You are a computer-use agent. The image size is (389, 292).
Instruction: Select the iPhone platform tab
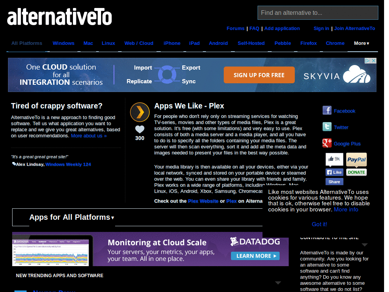[x=172, y=43]
